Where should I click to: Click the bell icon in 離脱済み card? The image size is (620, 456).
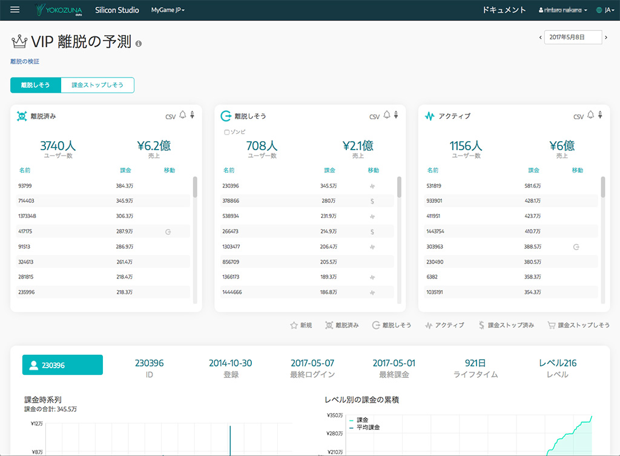pyautogui.click(x=183, y=115)
